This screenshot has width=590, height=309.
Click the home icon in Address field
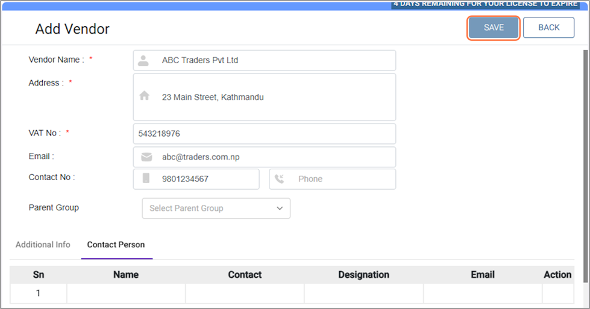click(x=144, y=96)
